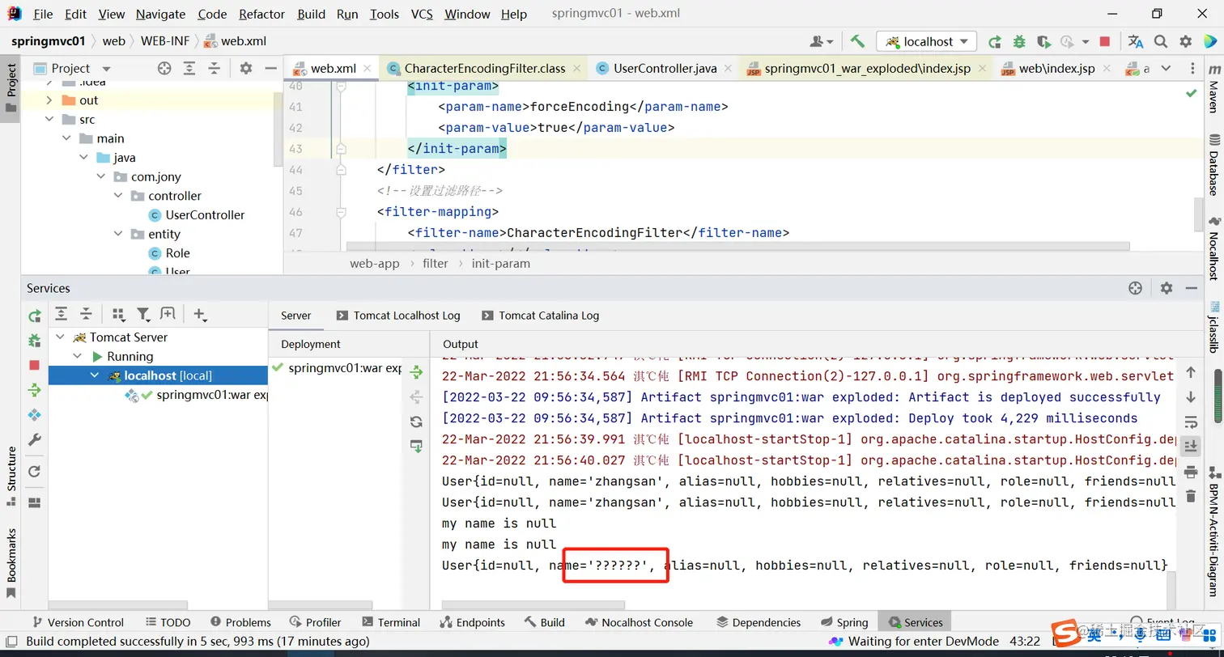Select opened file in the Project panel
The width and height of the screenshot is (1224, 657).
tap(164, 69)
